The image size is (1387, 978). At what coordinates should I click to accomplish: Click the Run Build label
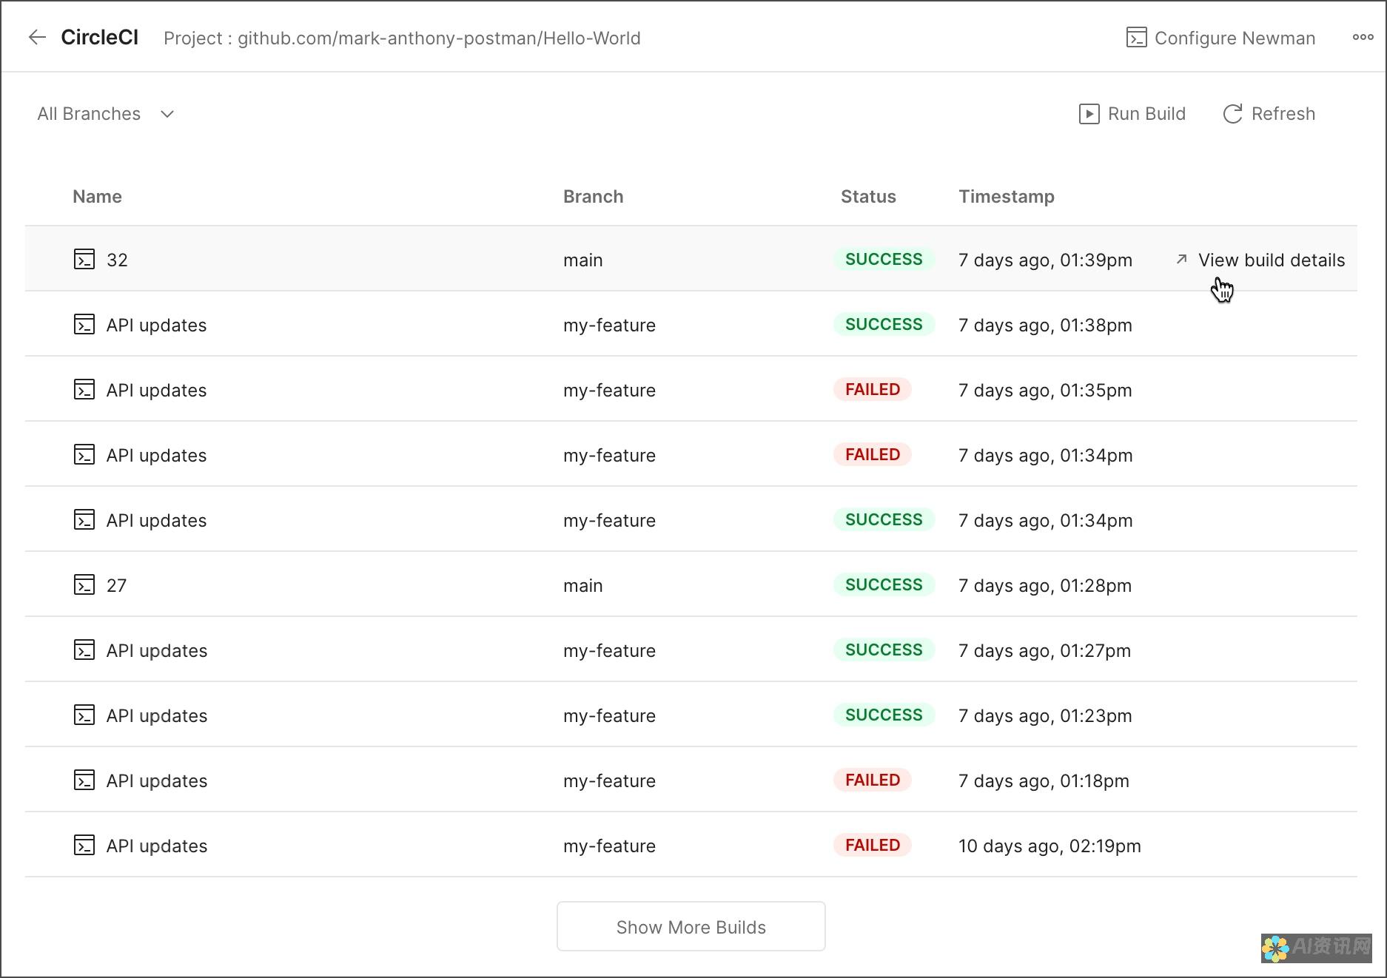(1146, 113)
